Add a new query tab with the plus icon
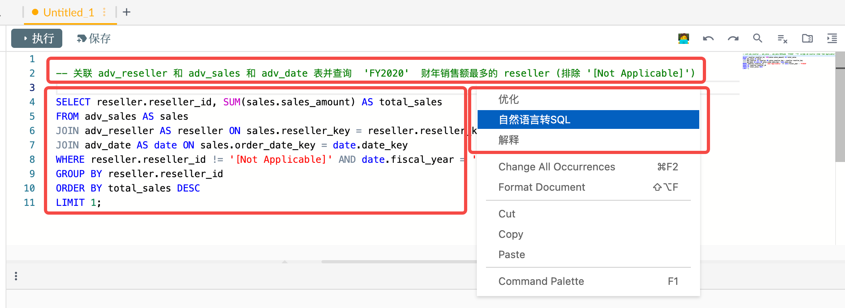 (127, 12)
